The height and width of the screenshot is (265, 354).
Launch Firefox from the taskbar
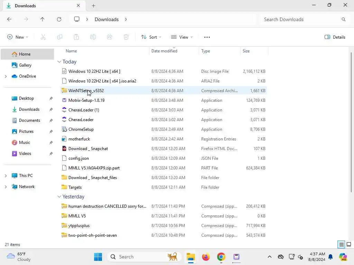206,257
